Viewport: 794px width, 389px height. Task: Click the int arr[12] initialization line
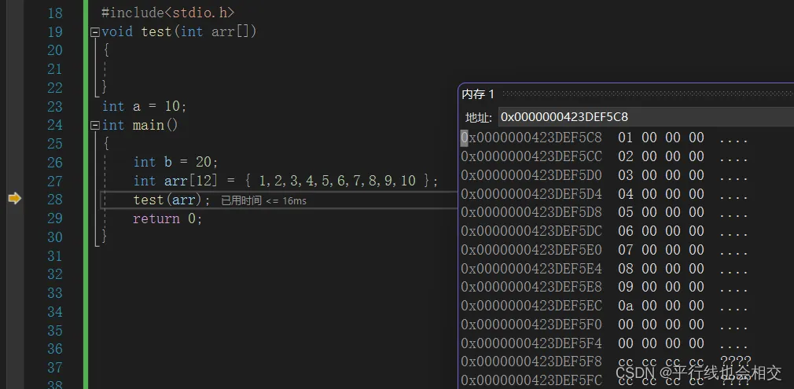[285, 181]
